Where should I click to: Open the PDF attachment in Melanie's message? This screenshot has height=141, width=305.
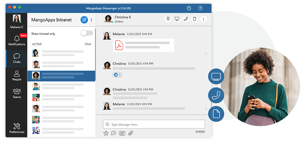[143, 45]
